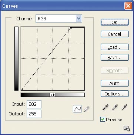This screenshot has width=134, height=135.
Task: Click the bottom-left curve endpoint
Action: (21, 90)
